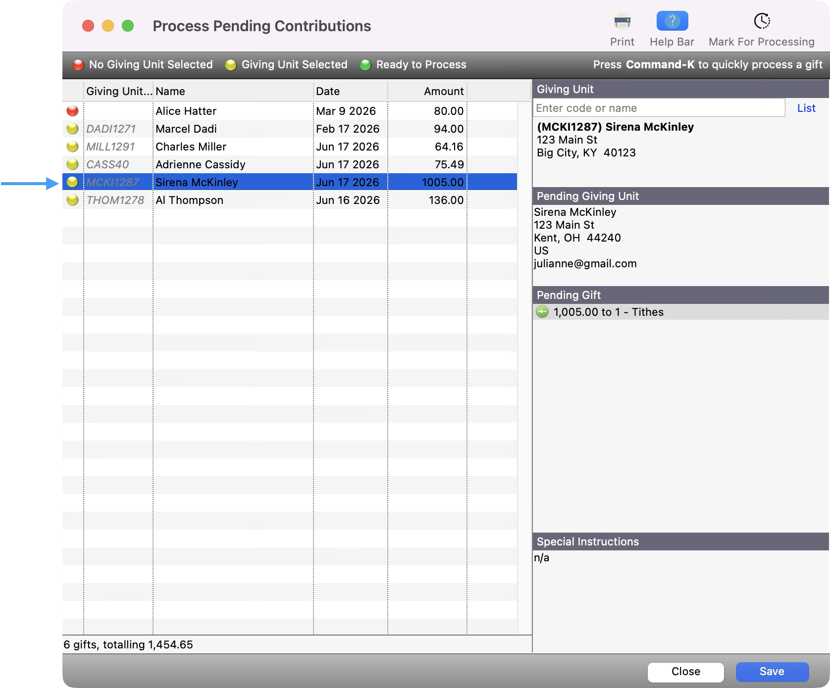Select the Alice Hatter row name
This screenshot has width=830, height=688.
(186, 111)
